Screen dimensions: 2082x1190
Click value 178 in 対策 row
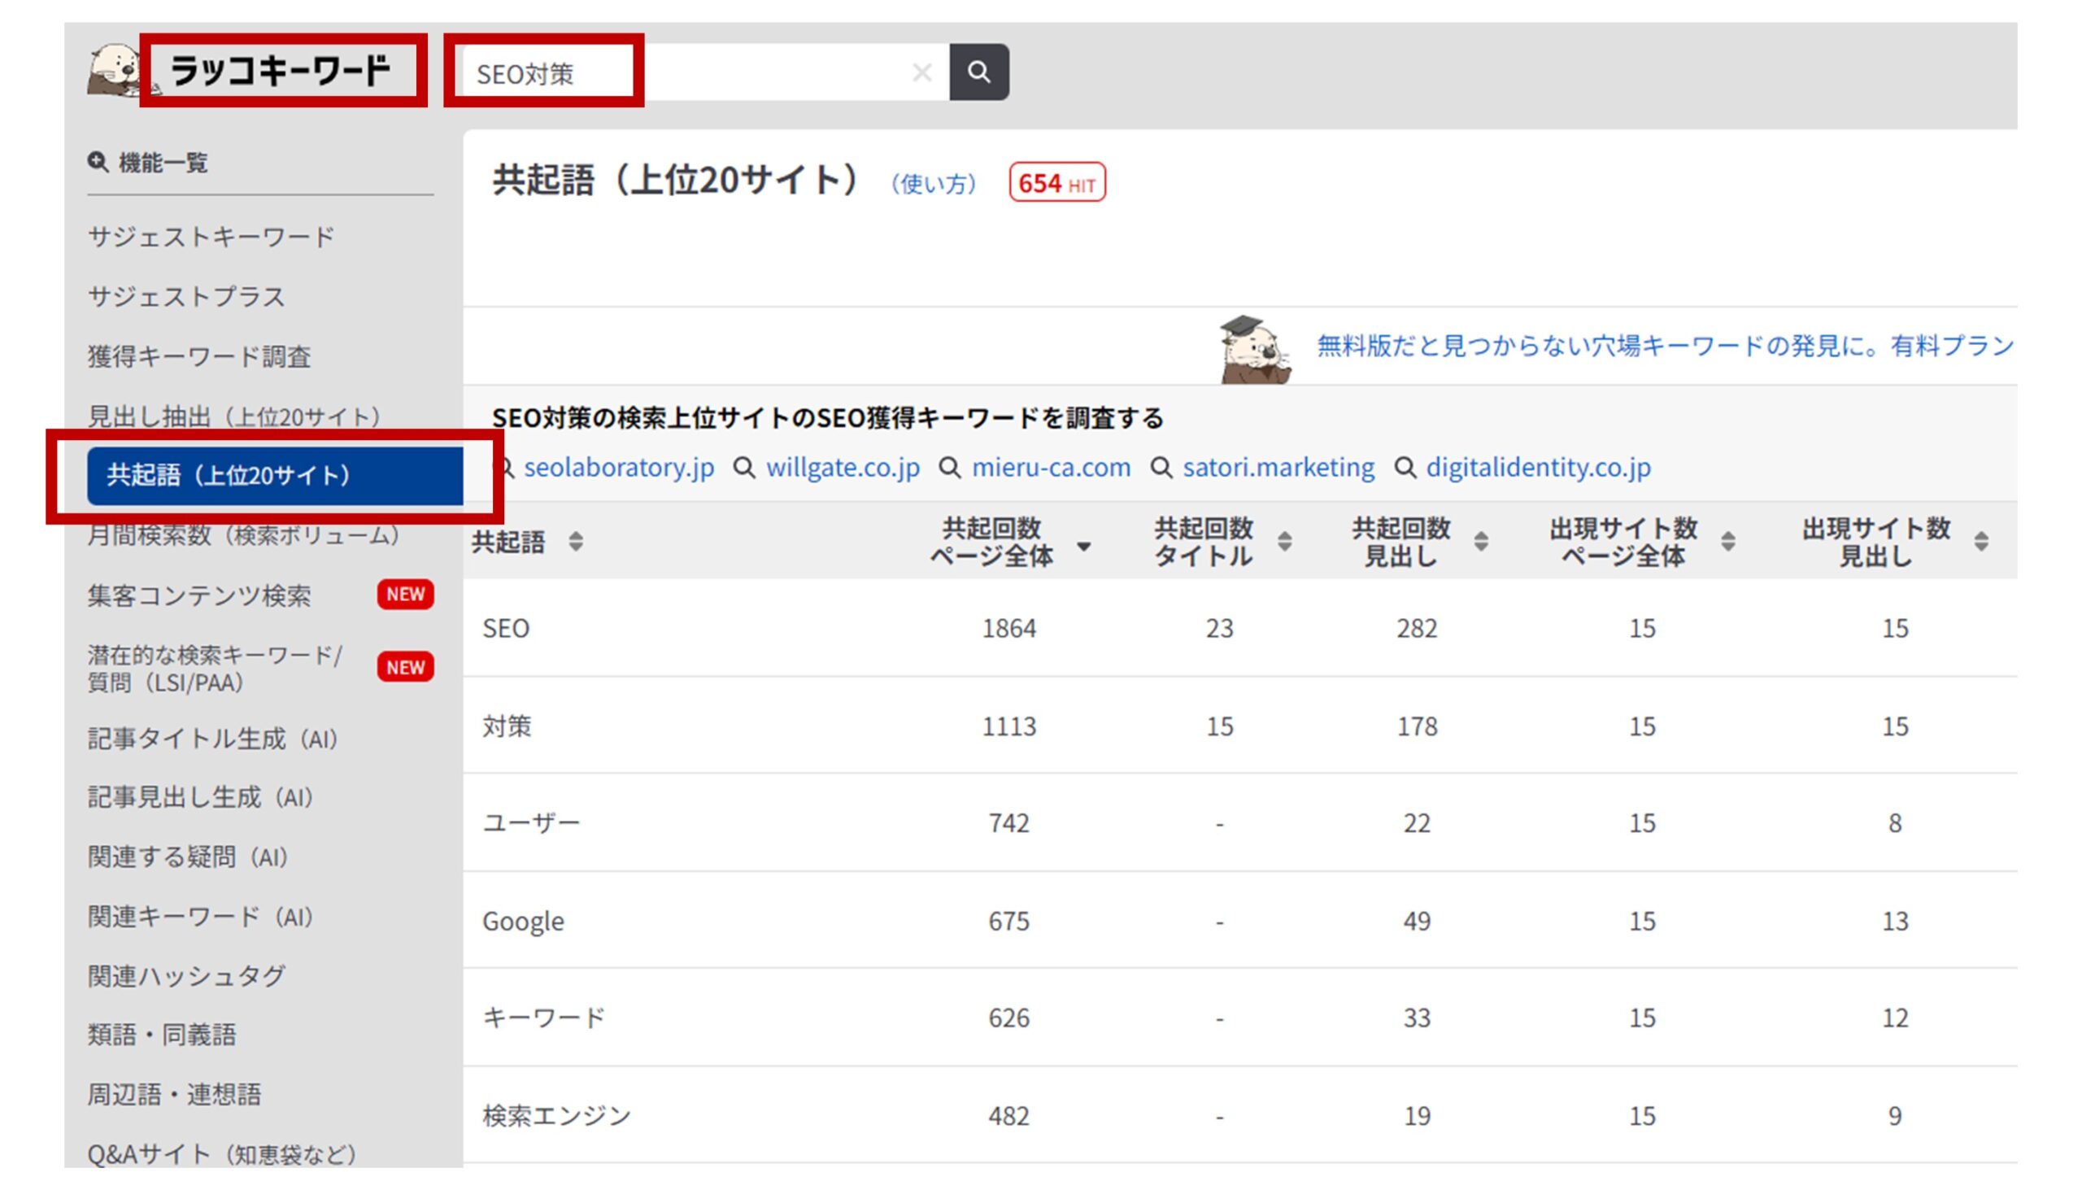click(1417, 726)
